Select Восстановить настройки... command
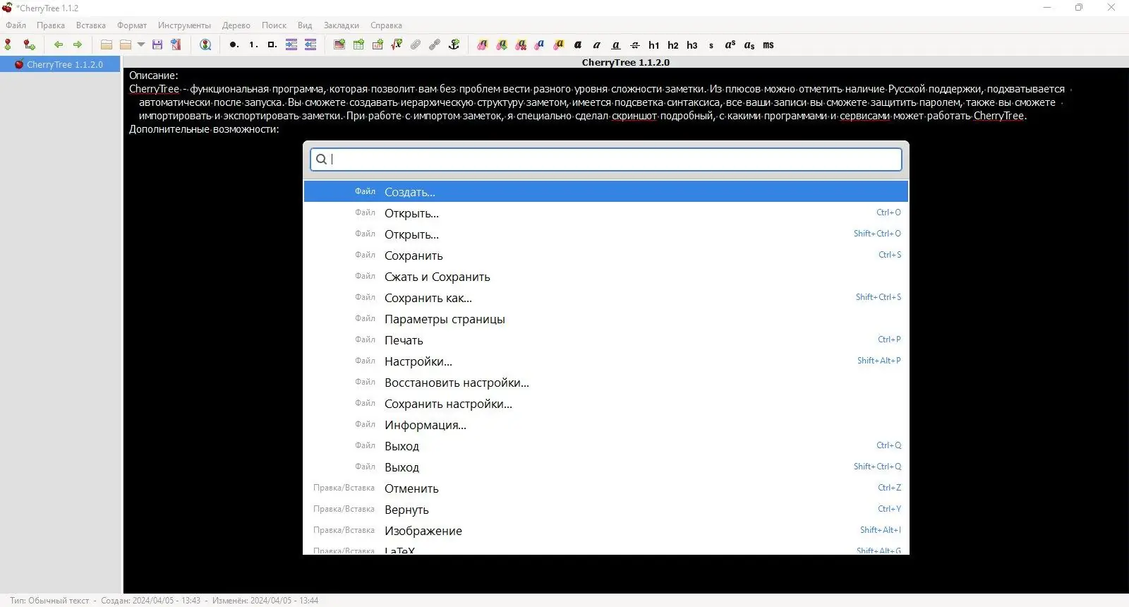Viewport: 1129px width, 607px height. pos(606,382)
